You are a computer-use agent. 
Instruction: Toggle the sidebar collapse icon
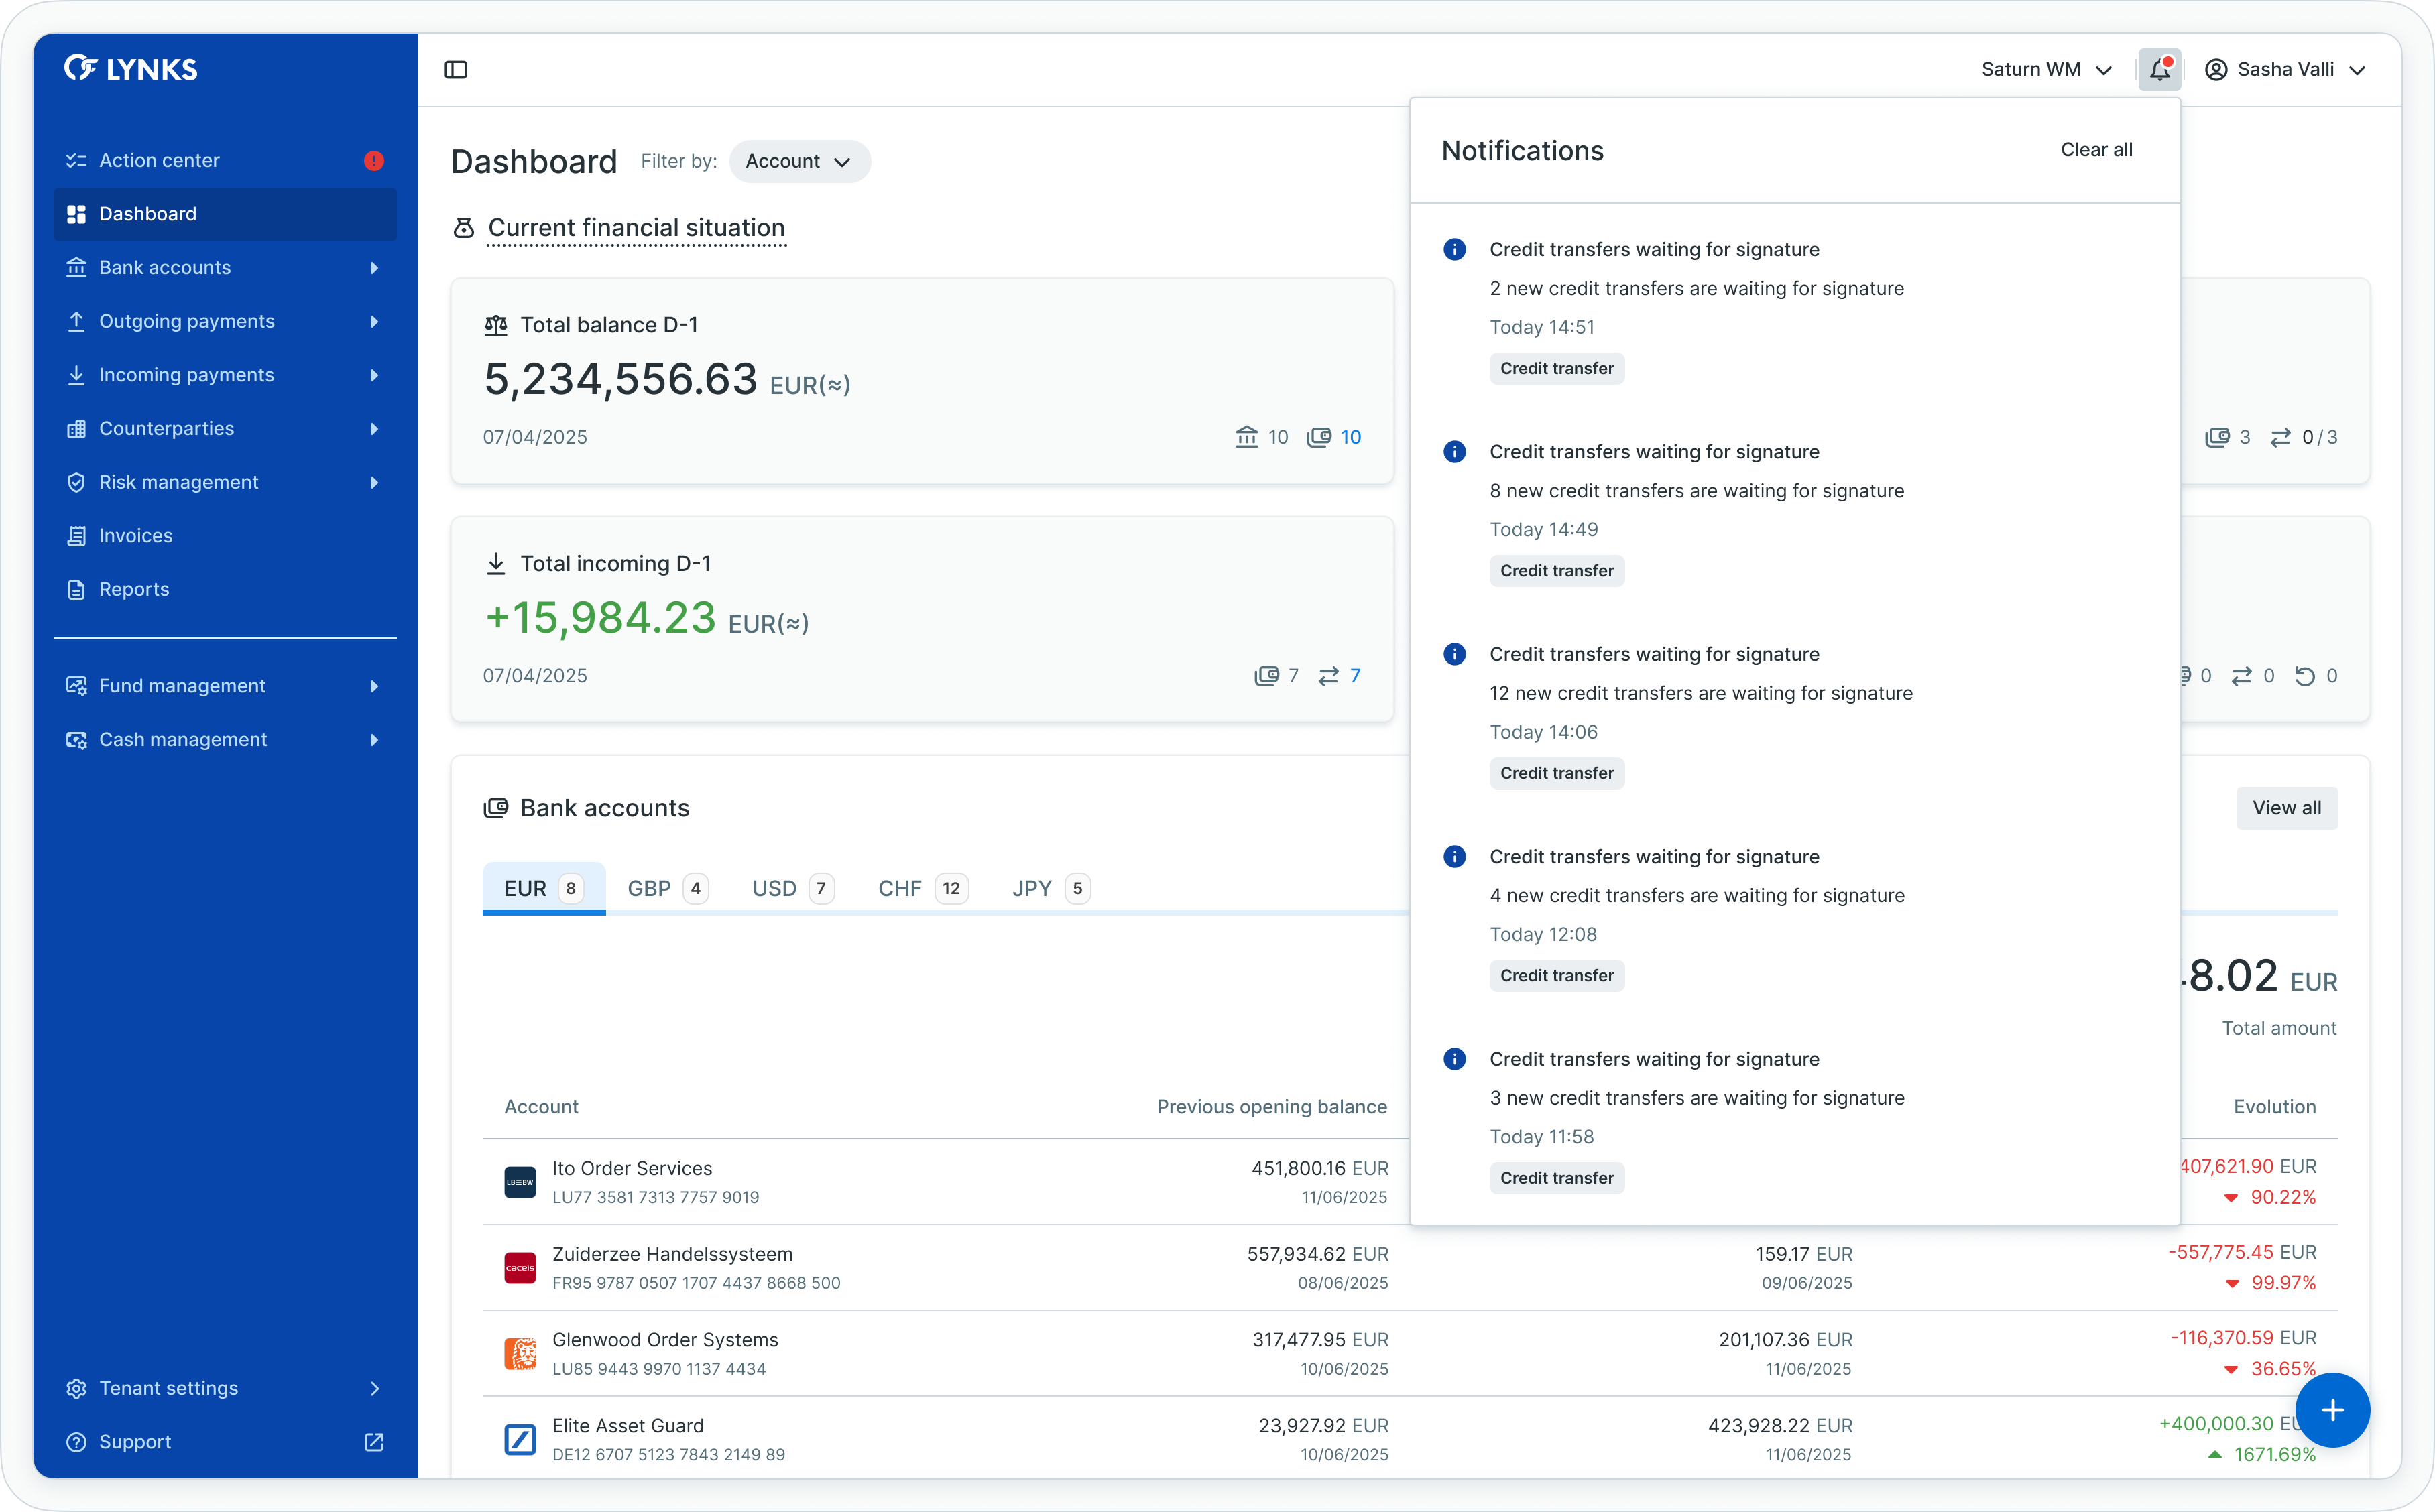point(456,70)
